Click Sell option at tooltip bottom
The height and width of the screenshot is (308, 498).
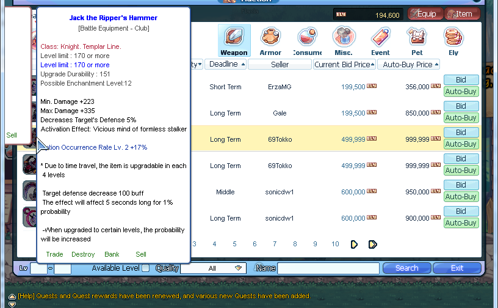[141, 254]
